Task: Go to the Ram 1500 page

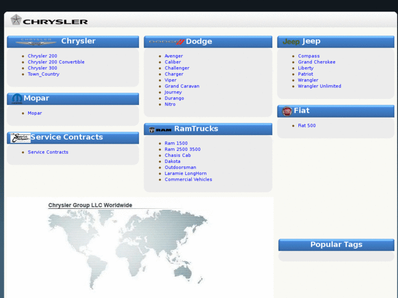Action: click(x=176, y=143)
